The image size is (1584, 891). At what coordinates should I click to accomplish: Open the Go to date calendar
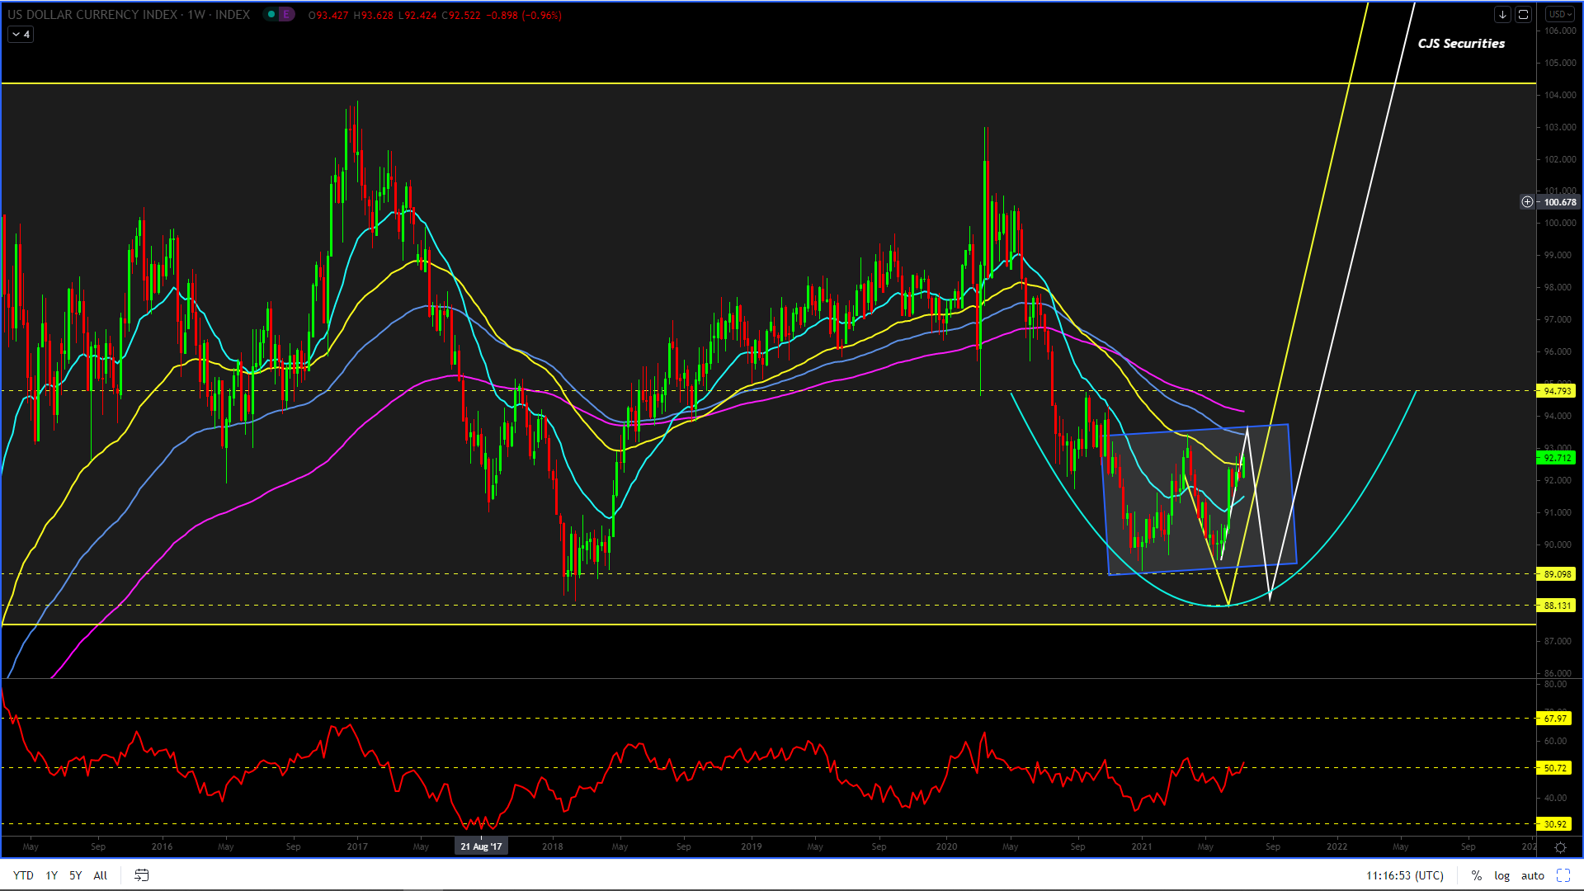[x=141, y=875]
